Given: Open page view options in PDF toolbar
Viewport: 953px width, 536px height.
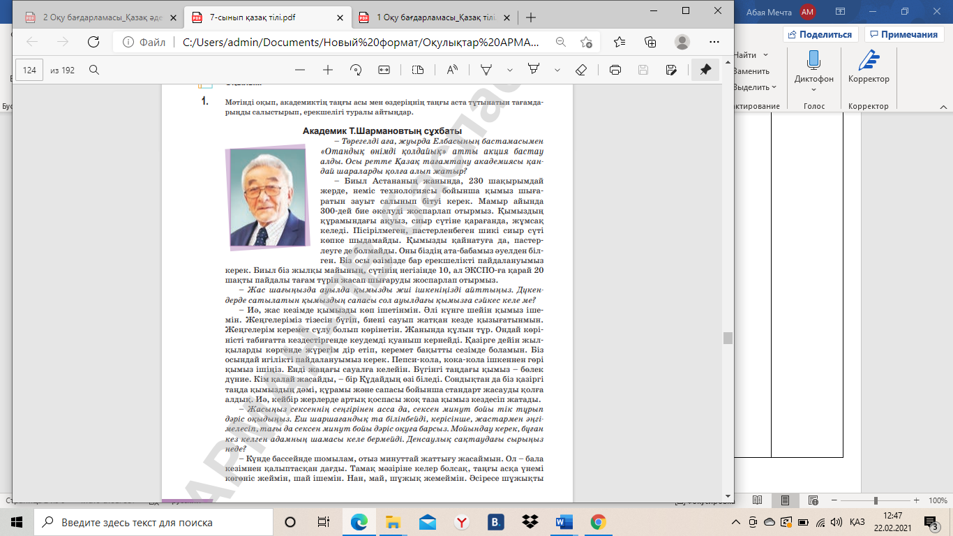Looking at the screenshot, I should point(418,70).
